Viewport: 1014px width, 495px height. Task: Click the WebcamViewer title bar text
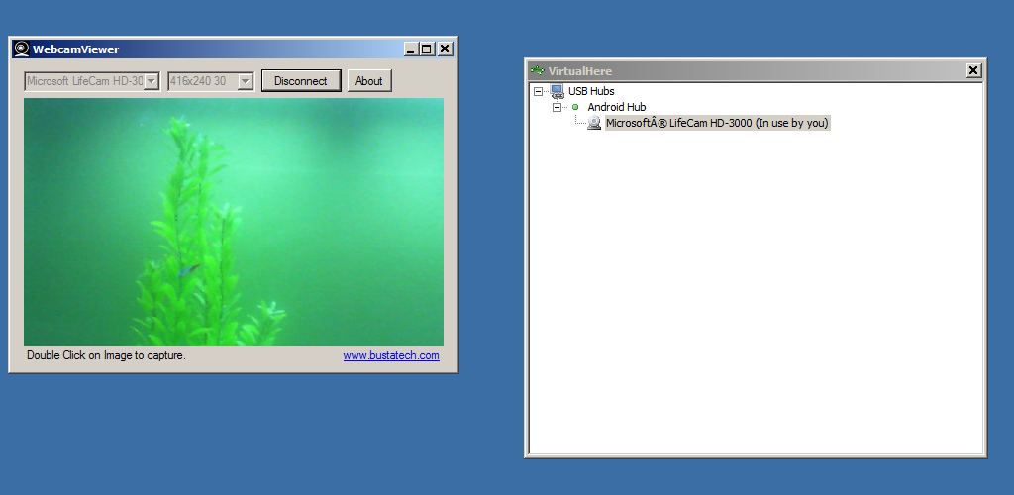(x=75, y=49)
